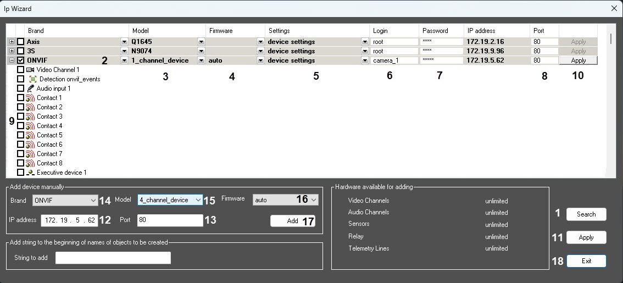This screenshot has height=283, width=623.
Task: Click the Executive device 1 relay icon
Action: 30,173
